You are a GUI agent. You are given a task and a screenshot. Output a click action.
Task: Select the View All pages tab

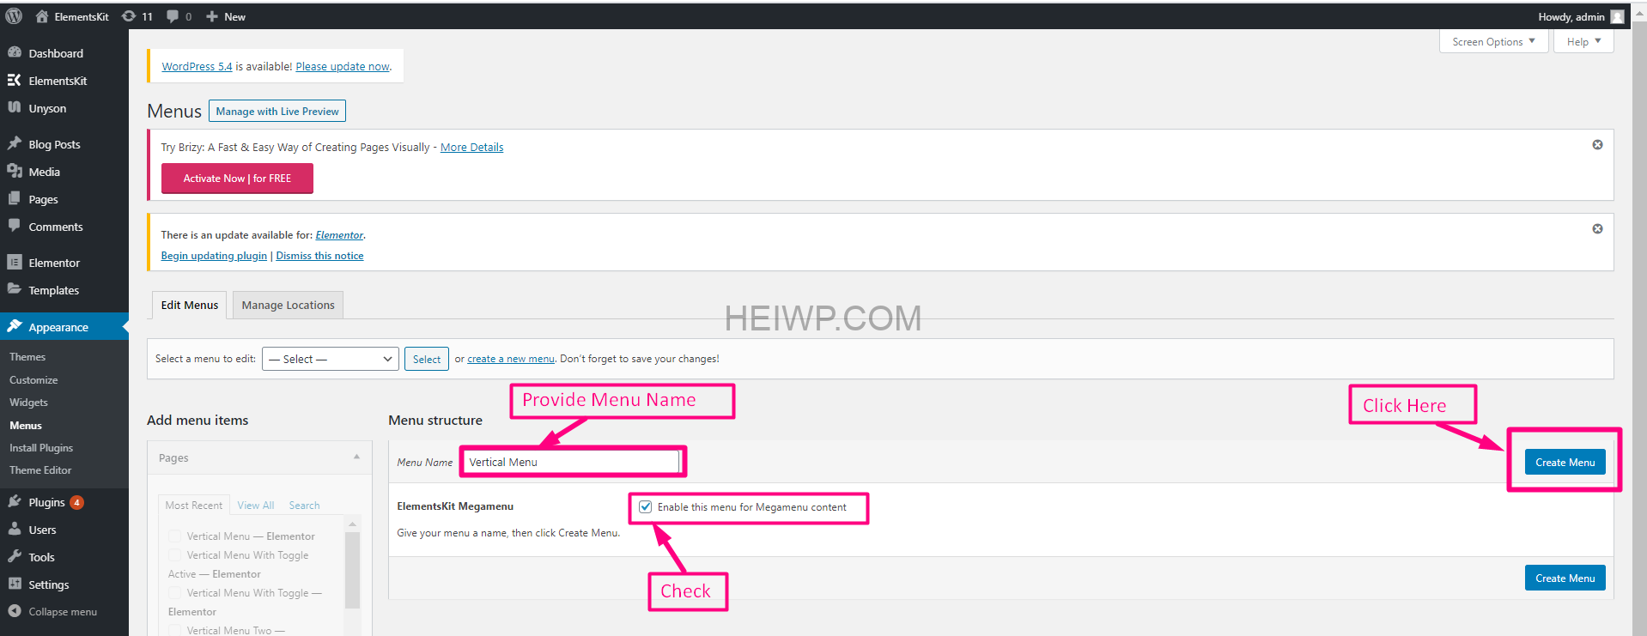pyautogui.click(x=256, y=505)
